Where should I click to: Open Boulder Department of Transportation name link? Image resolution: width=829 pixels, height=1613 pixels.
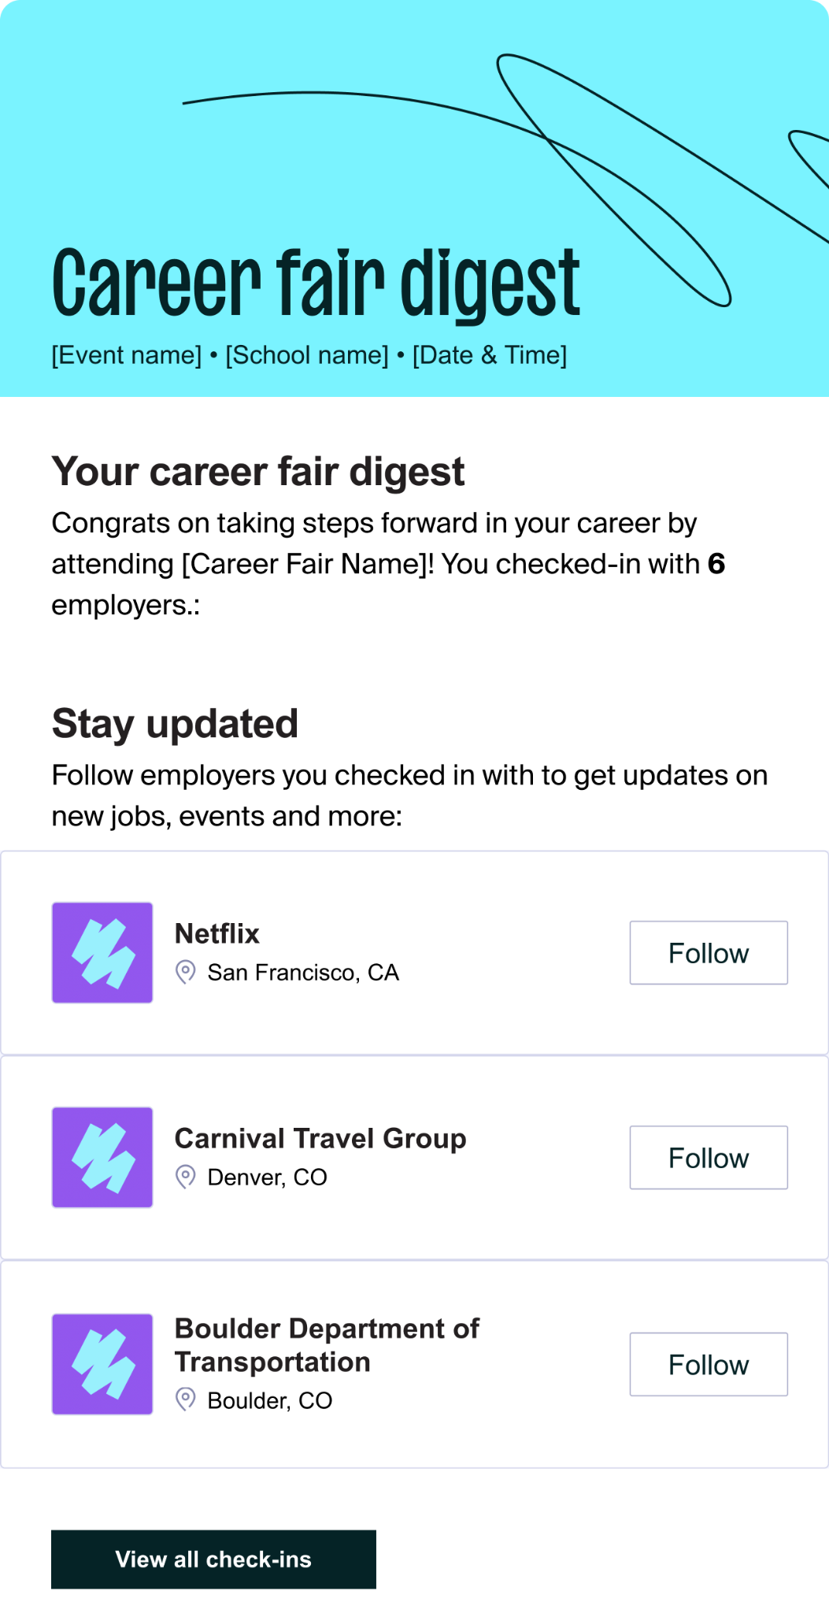(327, 1344)
